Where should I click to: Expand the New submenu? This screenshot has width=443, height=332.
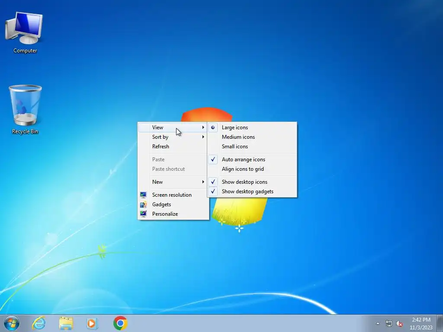(173, 182)
